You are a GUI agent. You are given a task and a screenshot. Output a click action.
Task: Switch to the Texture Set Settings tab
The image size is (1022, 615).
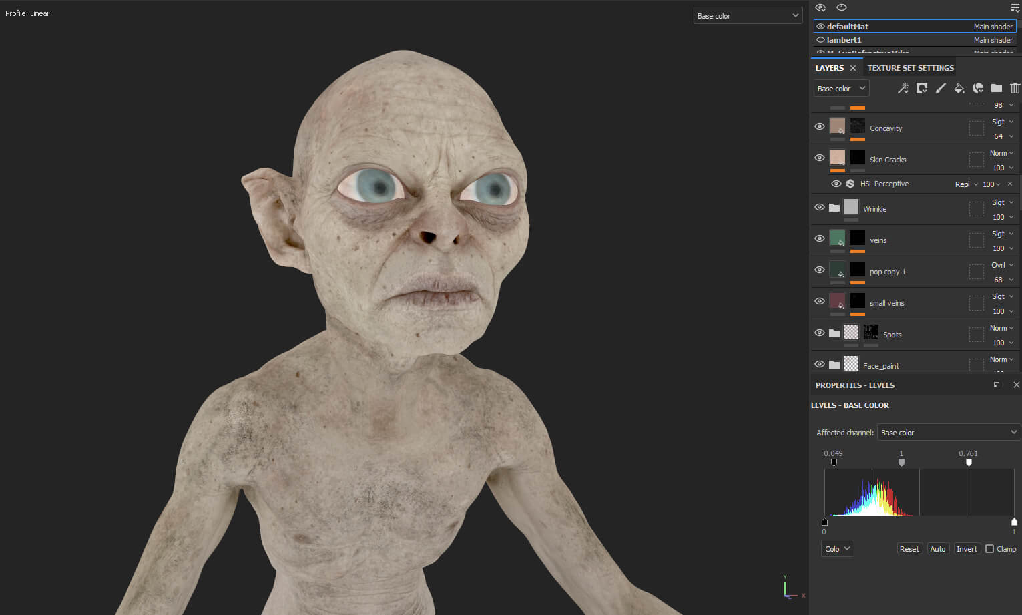click(911, 68)
